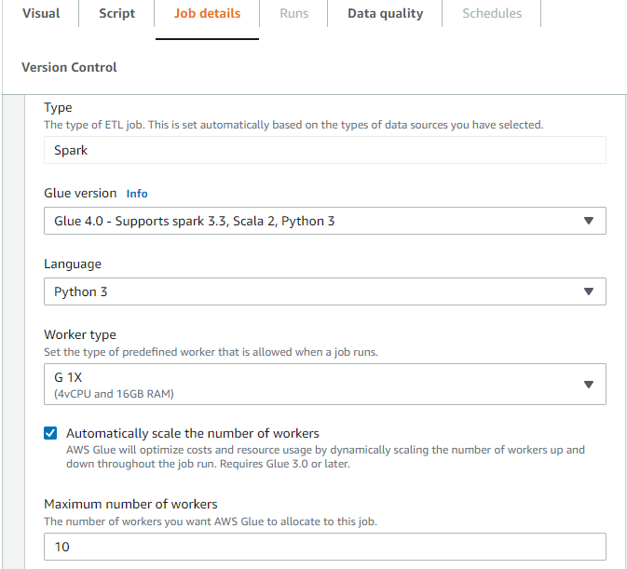Open the Runs tab
Image resolution: width=627 pixels, height=569 pixels.
[294, 14]
